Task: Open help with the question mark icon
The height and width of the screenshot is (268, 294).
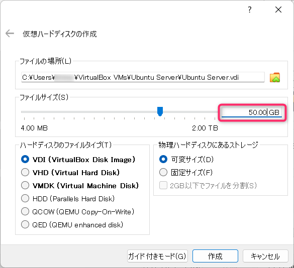Action: [250, 10]
